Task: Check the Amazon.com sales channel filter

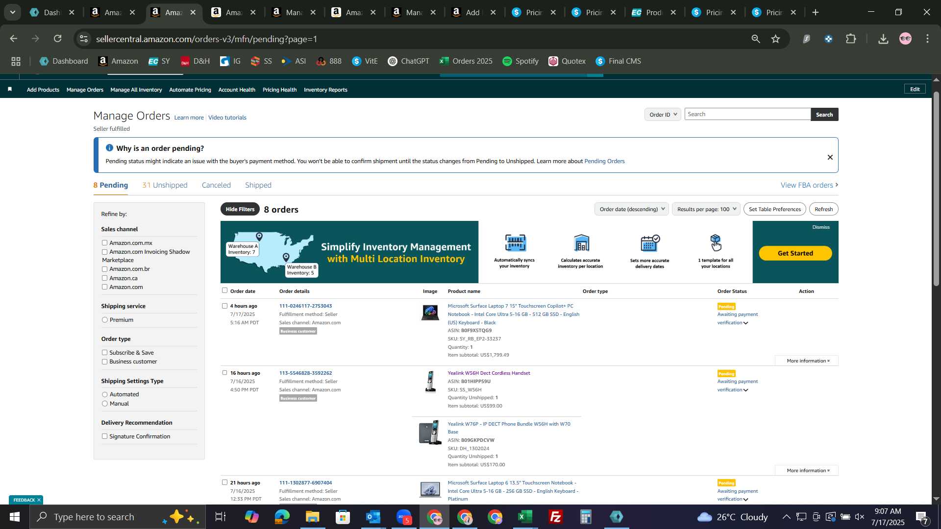Action: pyautogui.click(x=104, y=287)
